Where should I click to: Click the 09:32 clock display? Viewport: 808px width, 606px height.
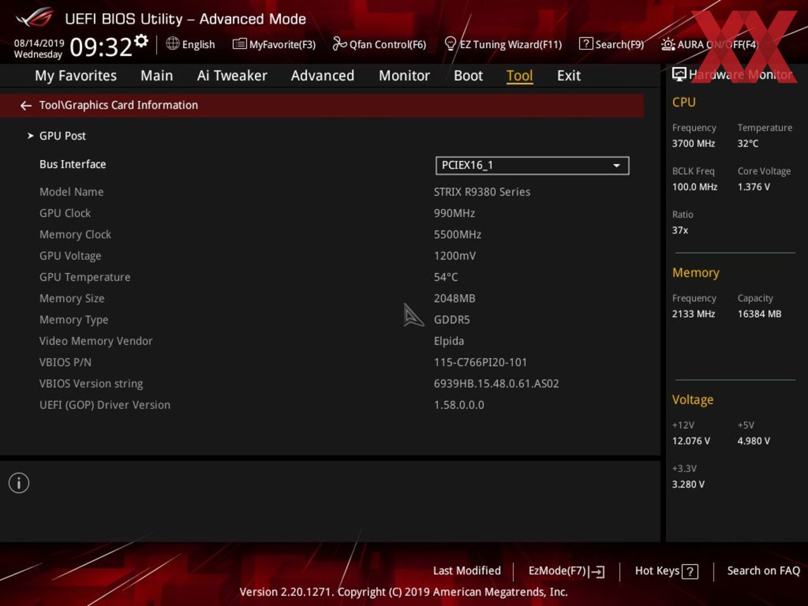(100, 47)
